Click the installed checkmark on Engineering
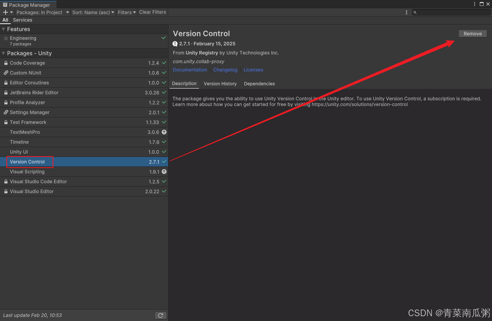 tap(164, 38)
